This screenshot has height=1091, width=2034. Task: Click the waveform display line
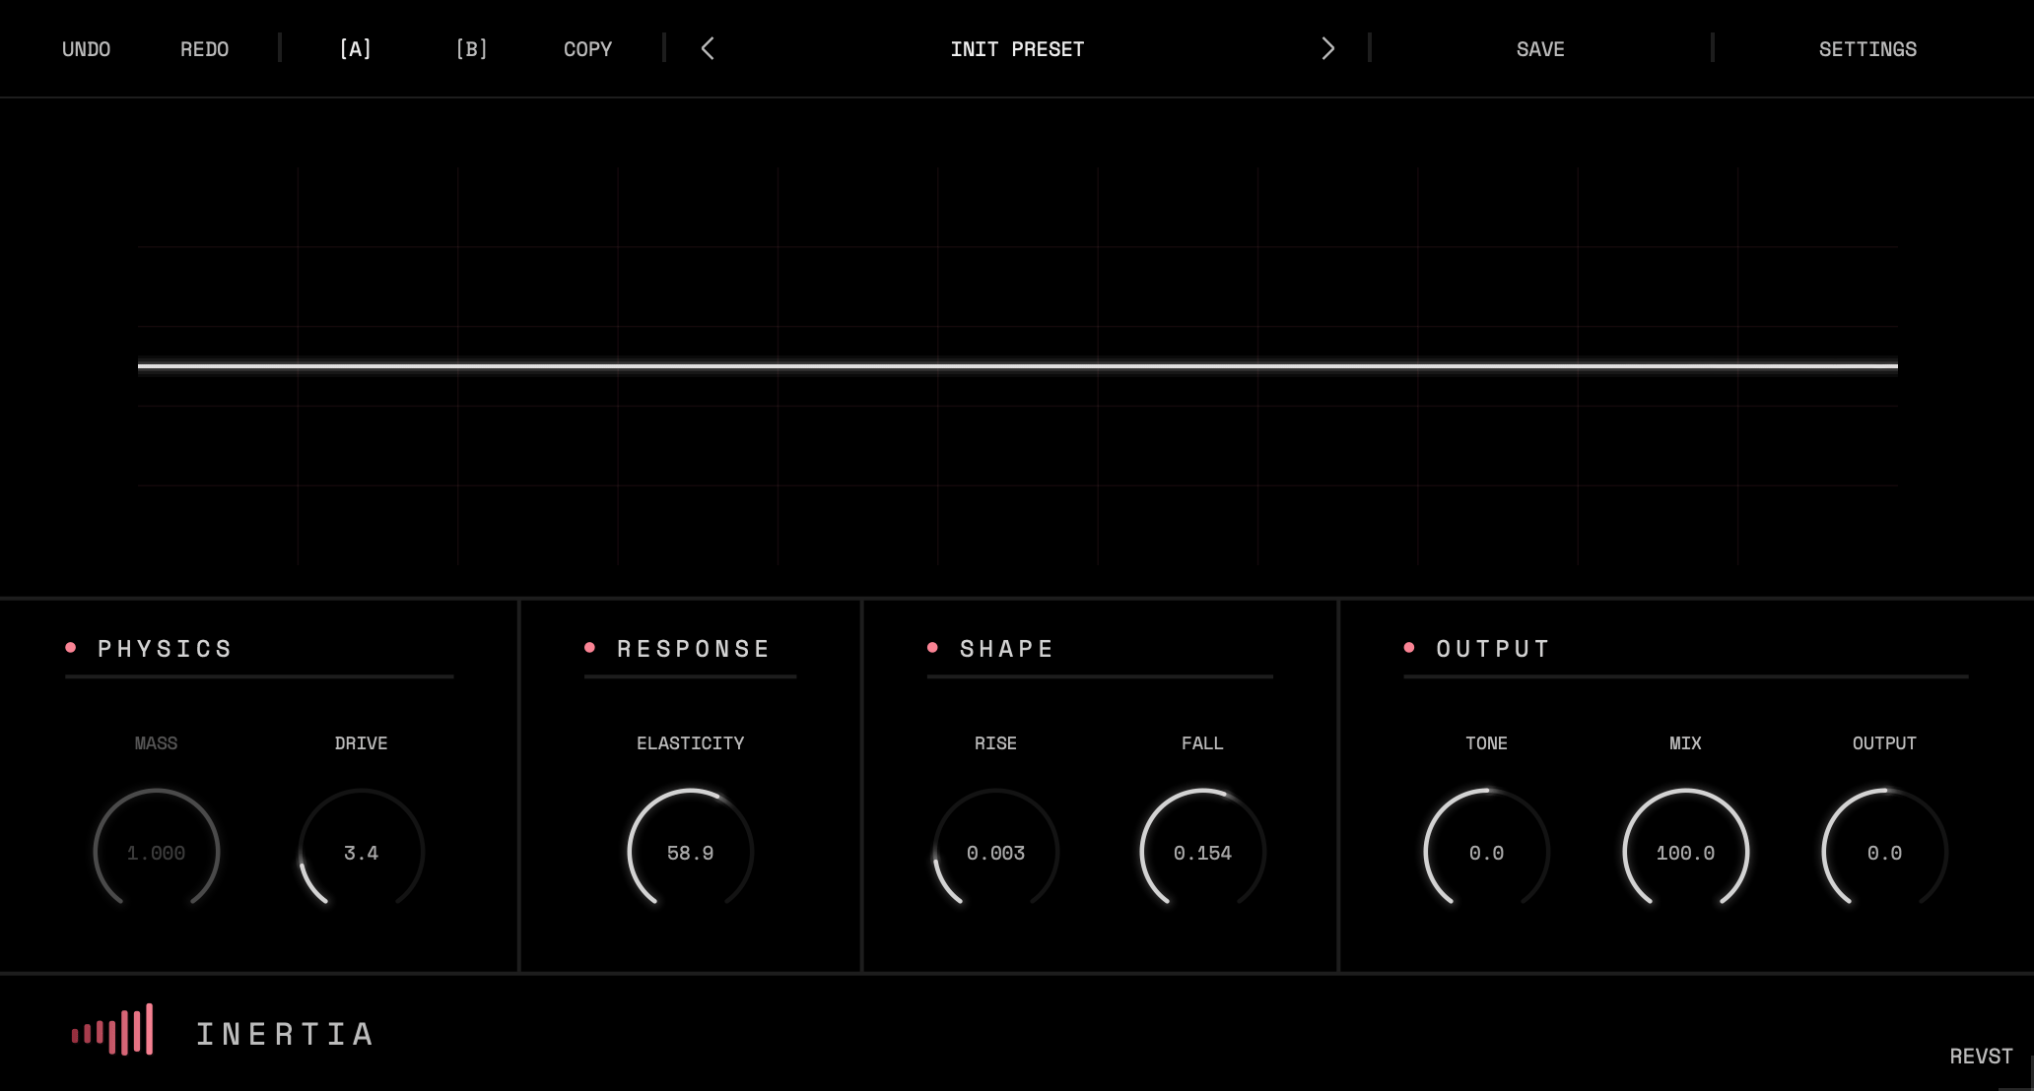1017,366
